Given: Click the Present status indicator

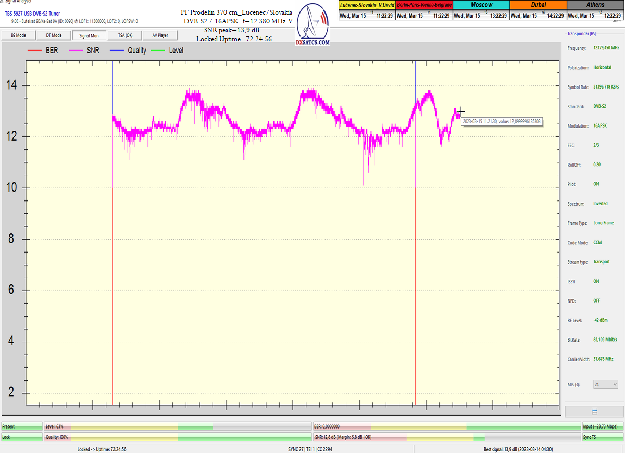Looking at the screenshot, I should [x=21, y=426].
